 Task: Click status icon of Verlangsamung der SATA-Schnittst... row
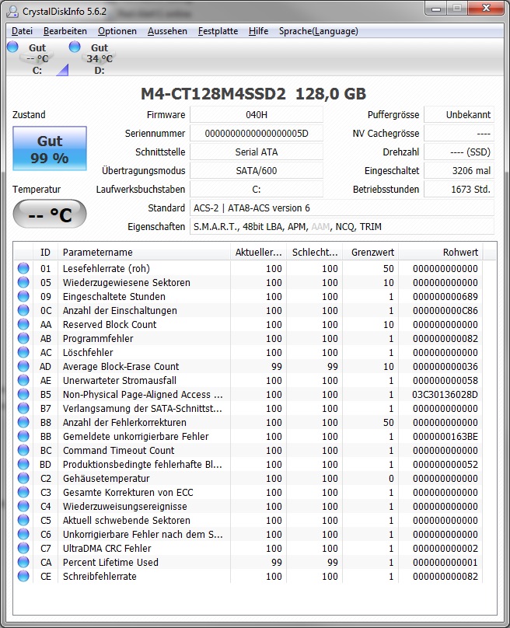(23, 409)
